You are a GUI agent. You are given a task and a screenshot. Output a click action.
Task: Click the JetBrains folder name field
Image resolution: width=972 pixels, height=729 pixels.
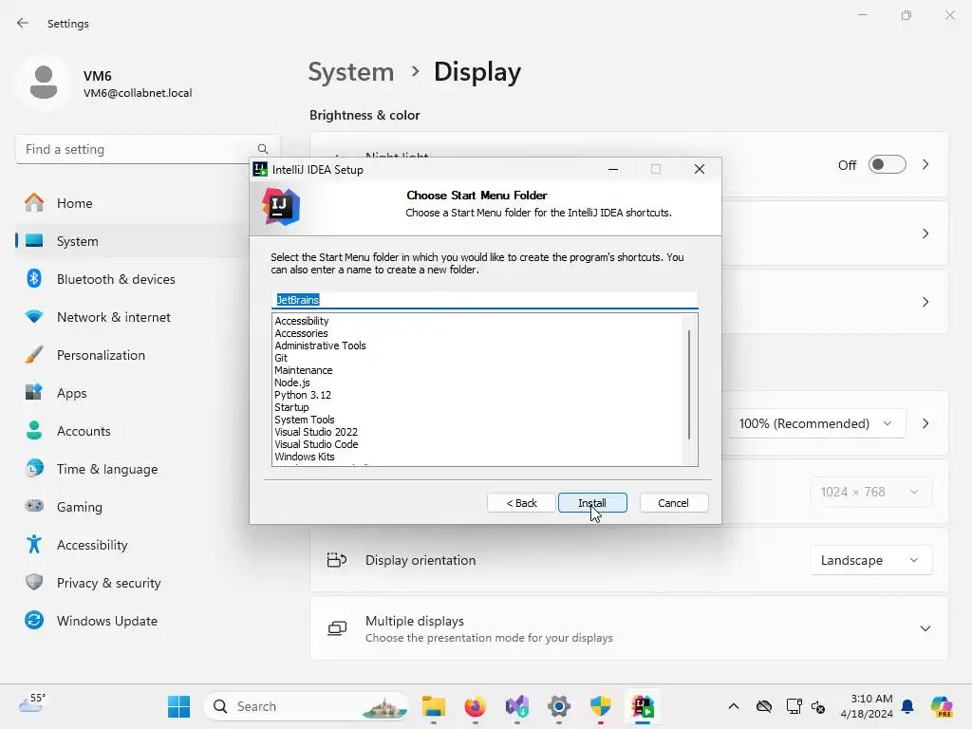485,300
